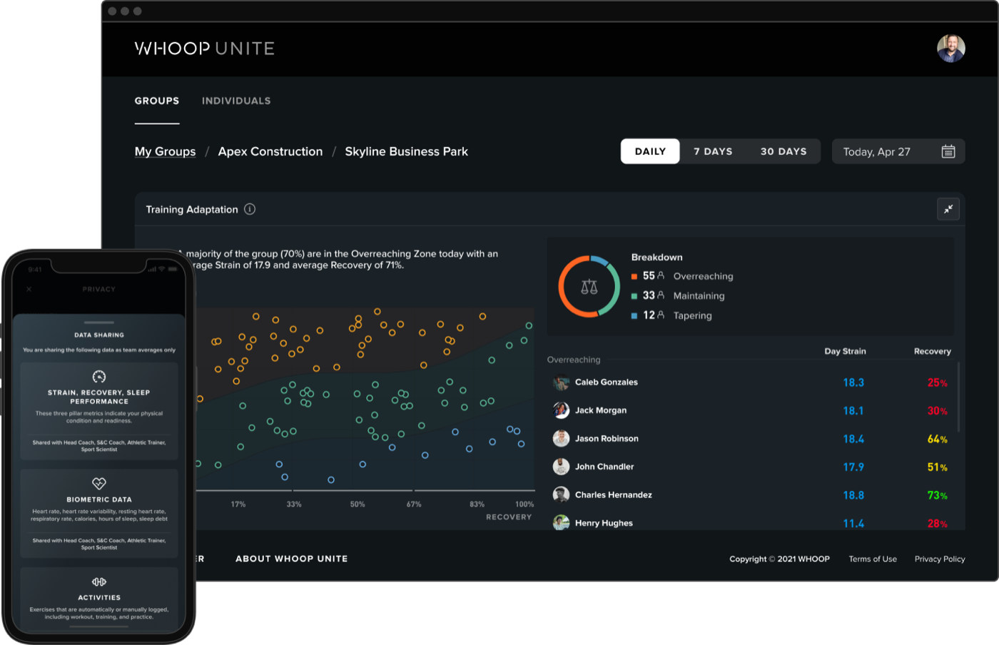Click Caleb Gonzales avatar
Screen dimensions: 999x645
click(561, 382)
